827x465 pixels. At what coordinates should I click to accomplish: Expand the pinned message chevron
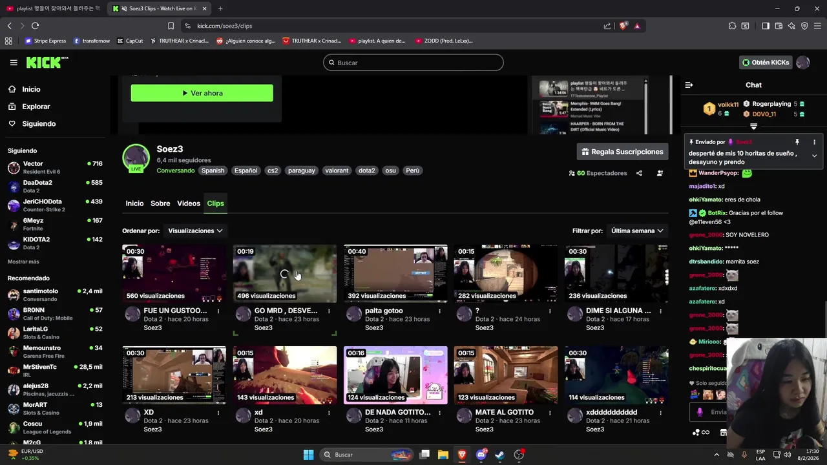click(814, 156)
